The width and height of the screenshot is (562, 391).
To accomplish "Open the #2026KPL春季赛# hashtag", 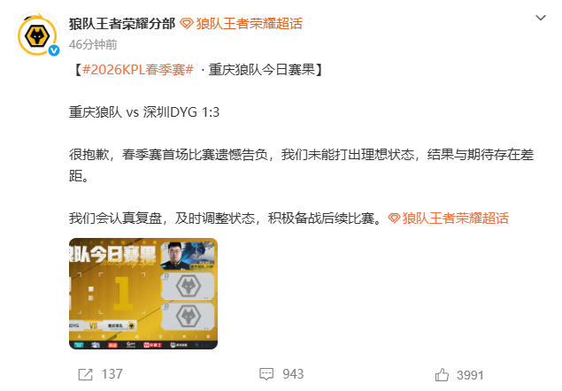I will pos(138,70).
